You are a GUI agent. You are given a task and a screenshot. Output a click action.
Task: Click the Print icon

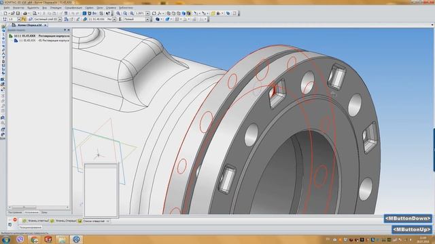pyautogui.click(x=25, y=14)
